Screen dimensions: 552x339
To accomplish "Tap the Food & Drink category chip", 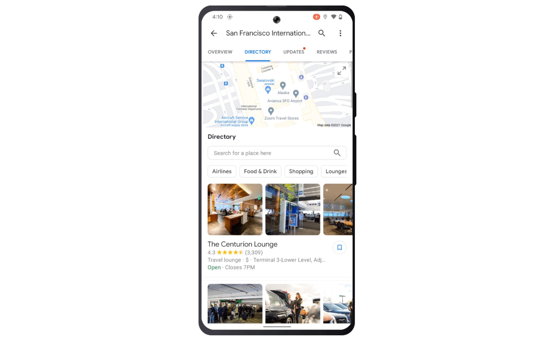I will point(260,171).
